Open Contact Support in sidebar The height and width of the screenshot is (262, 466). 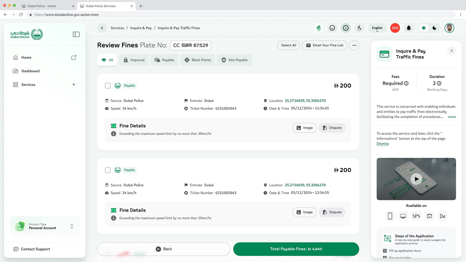[x=32, y=249]
